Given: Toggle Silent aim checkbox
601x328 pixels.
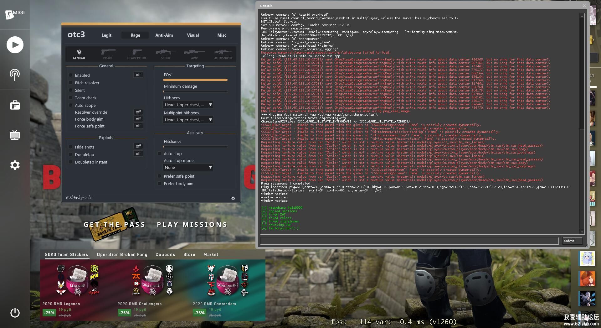Looking at the screenshot, I should click(70, 90).
